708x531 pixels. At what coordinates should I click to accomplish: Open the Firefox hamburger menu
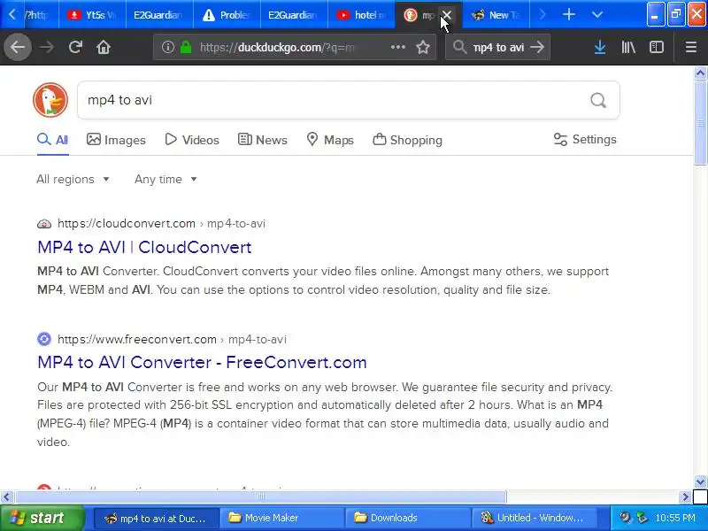691,47
